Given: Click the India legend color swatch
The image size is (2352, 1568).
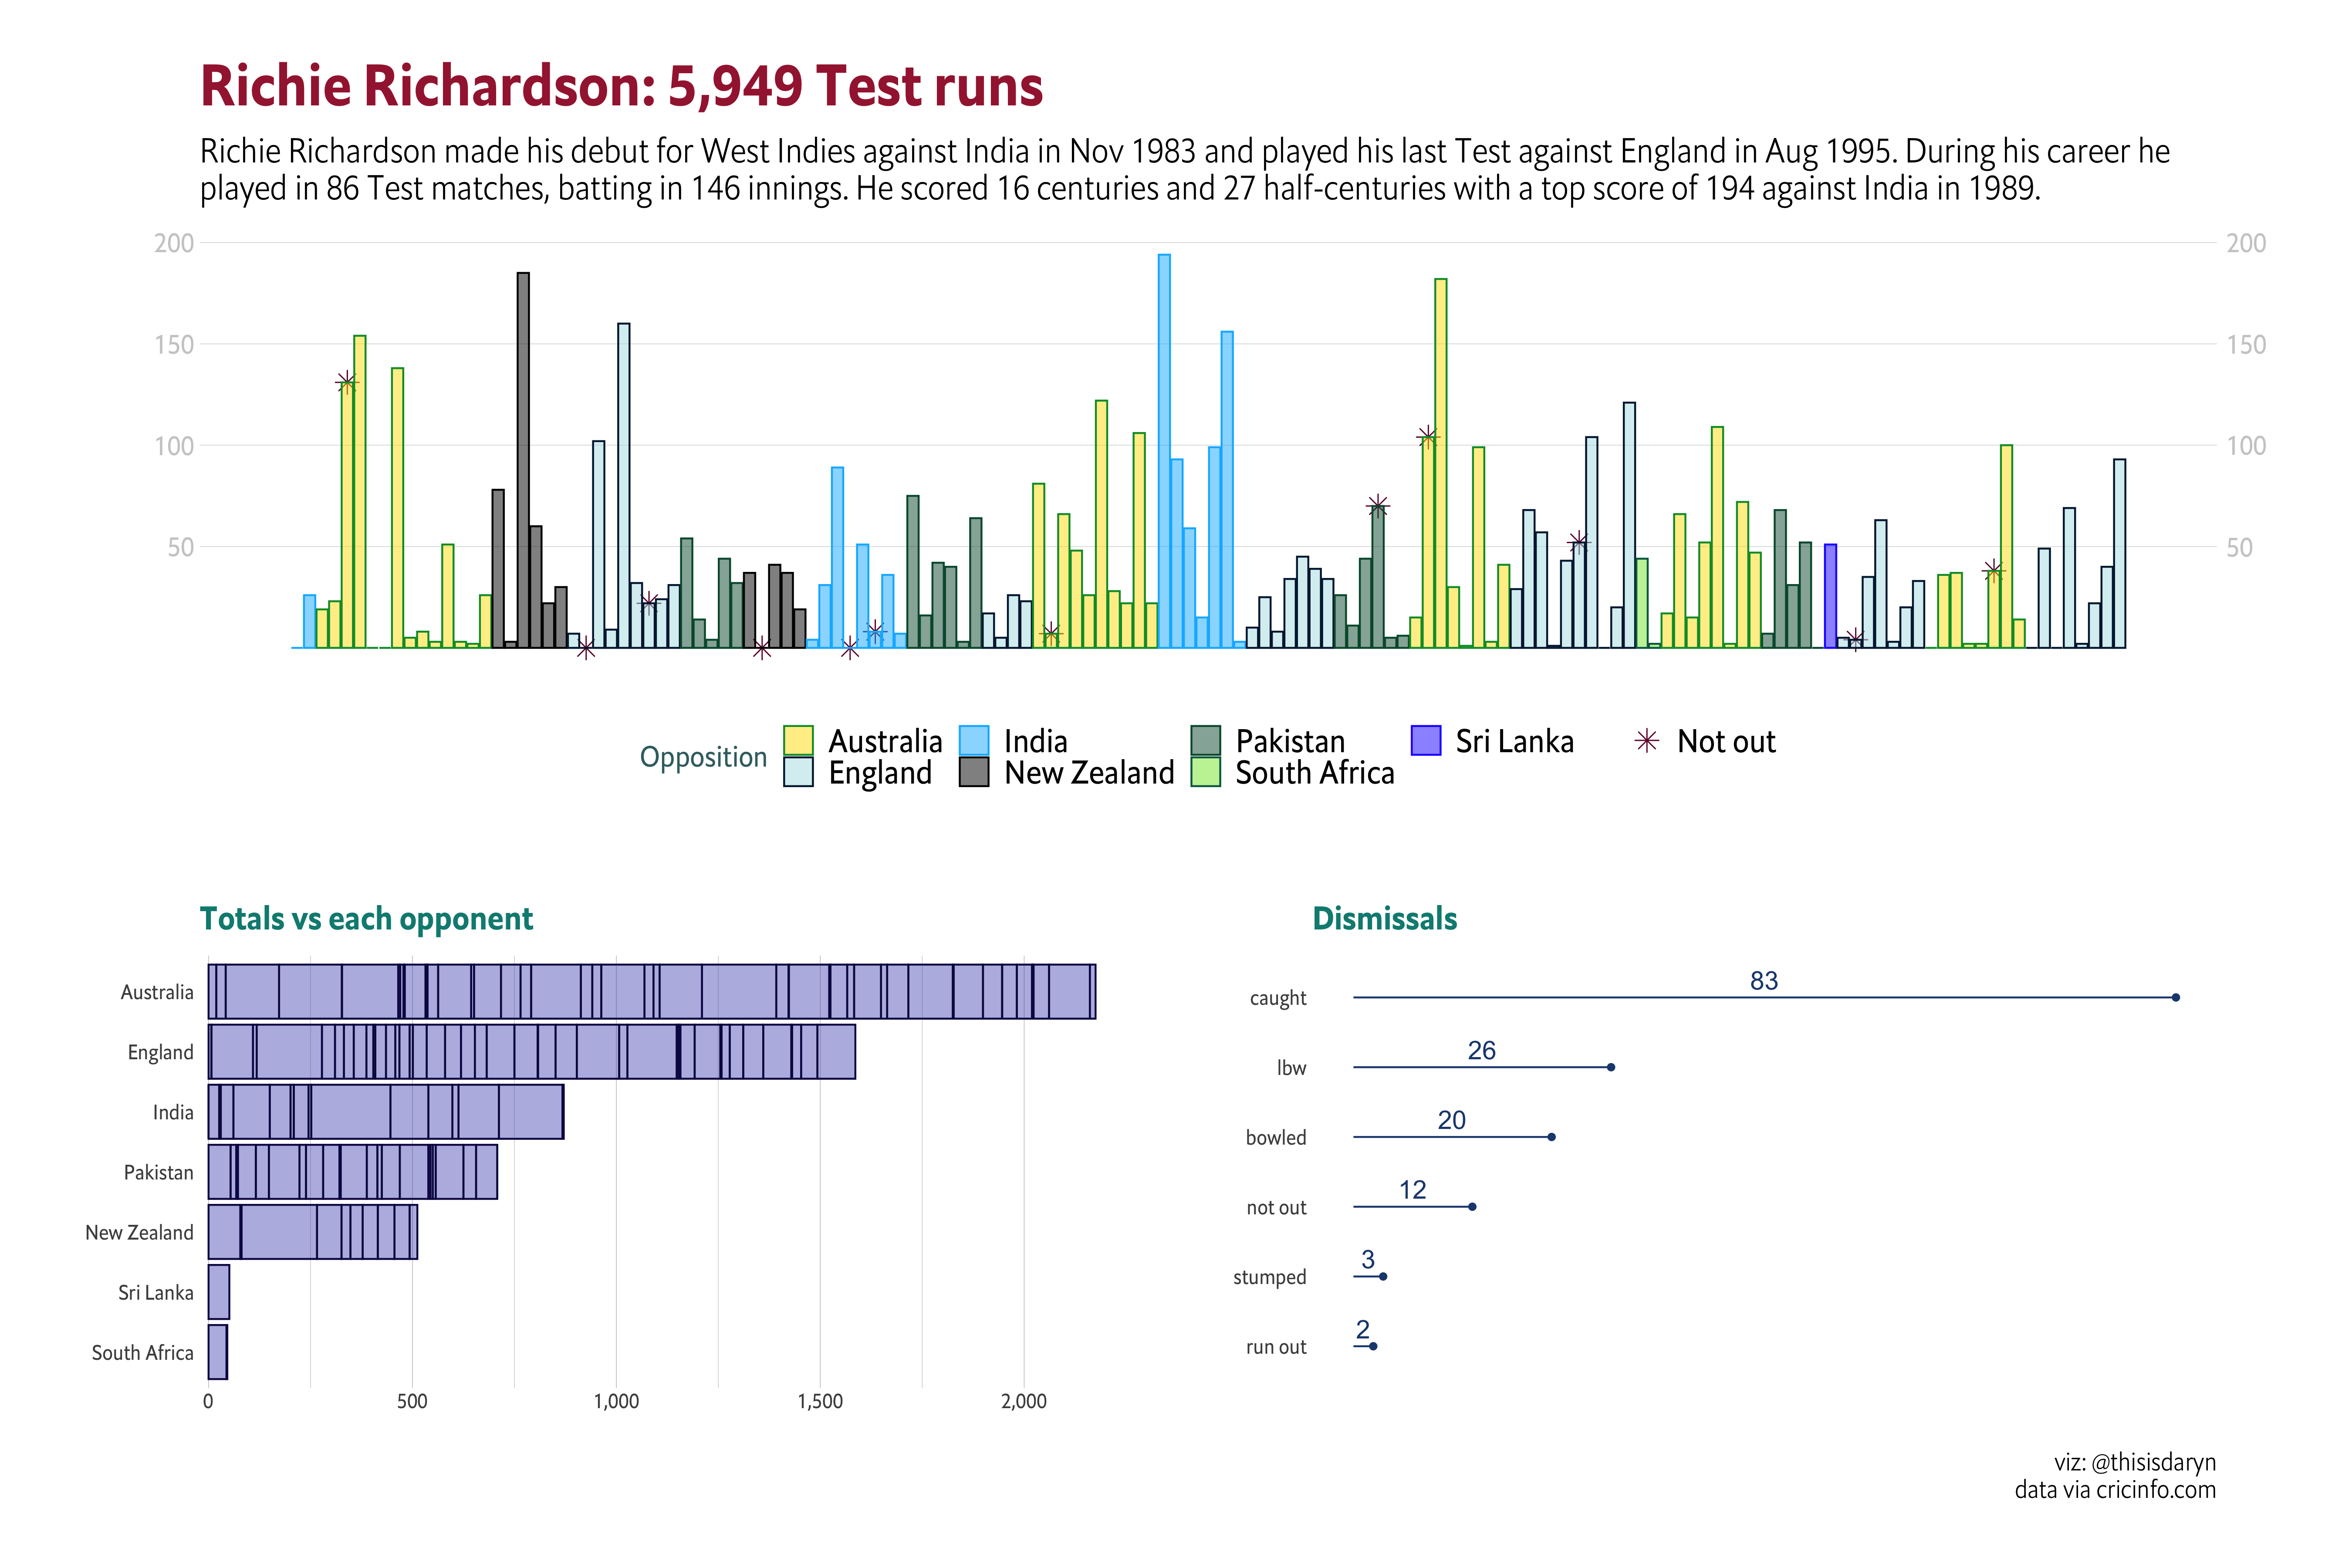Looking at the screenshot, I should (x=973, y=740).
